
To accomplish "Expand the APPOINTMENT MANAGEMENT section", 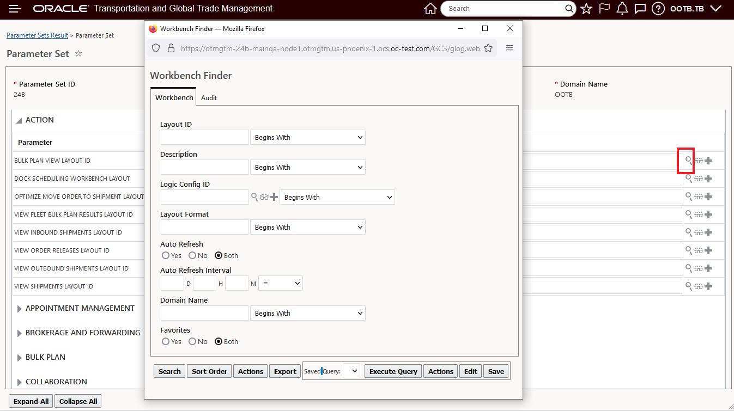I will coord(20,309).
